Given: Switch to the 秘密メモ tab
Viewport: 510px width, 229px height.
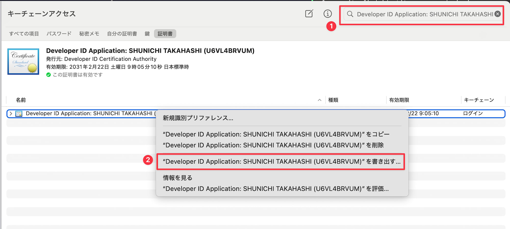Looking at the screenshot, I should pyautogui.click(x=89, y=34).
